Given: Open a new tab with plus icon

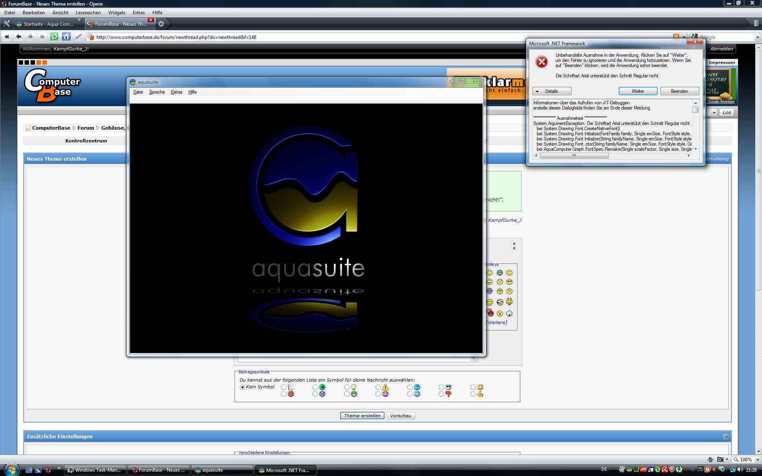Looking at the screenshot, I should click(x=161, y=24).
